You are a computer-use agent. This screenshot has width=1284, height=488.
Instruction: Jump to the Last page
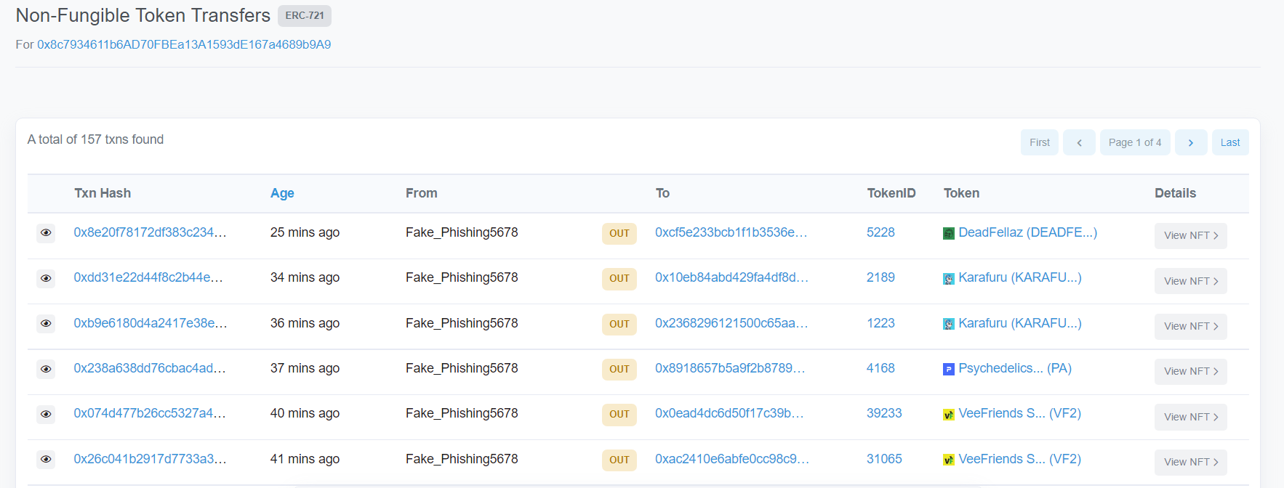point(1229,142)
